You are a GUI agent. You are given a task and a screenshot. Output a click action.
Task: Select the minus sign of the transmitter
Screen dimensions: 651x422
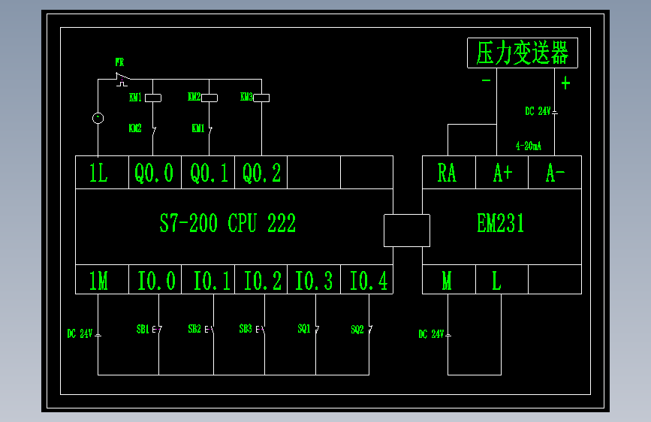(x=486, y=80)
